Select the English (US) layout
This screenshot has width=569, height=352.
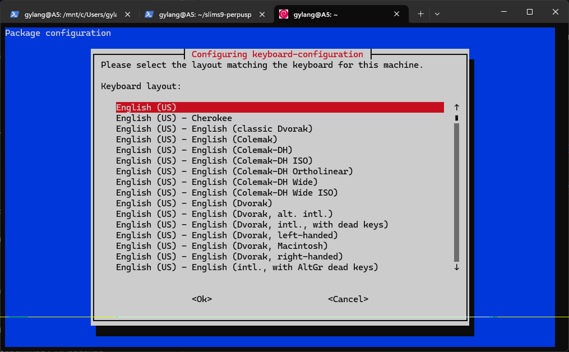click(147, 107)
